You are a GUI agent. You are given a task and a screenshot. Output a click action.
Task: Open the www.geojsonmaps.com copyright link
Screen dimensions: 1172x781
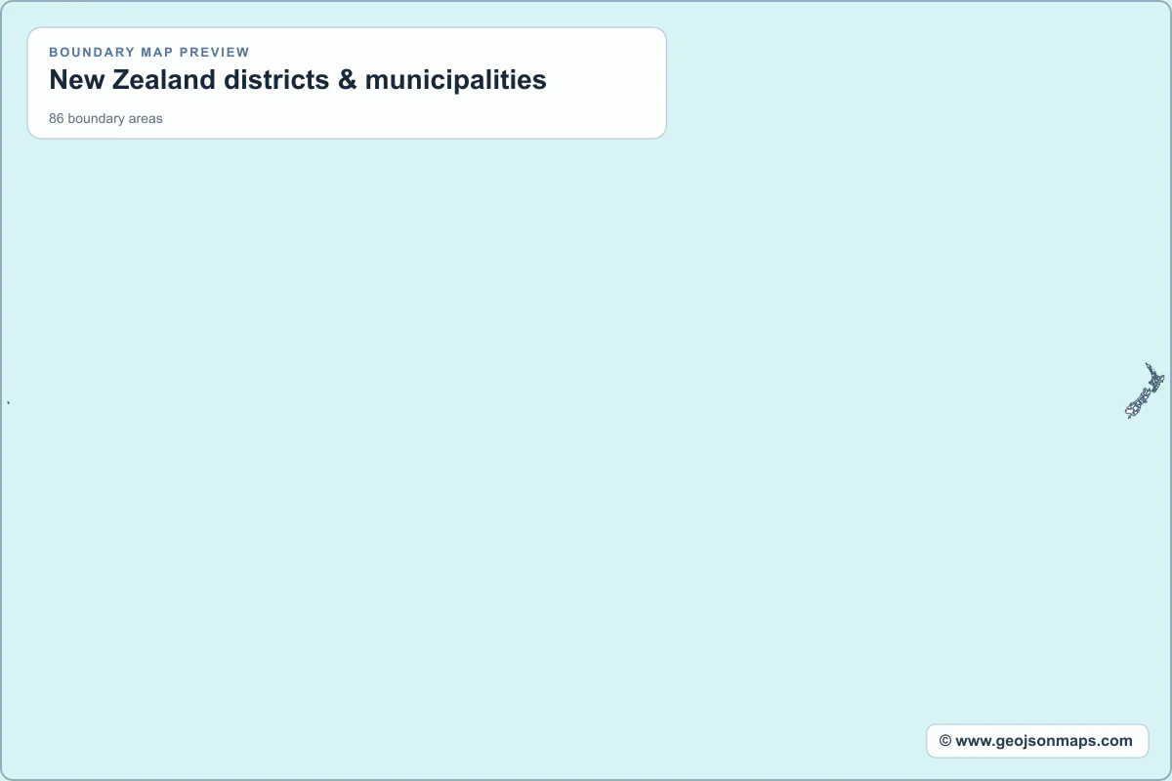tap(1037, 741)
